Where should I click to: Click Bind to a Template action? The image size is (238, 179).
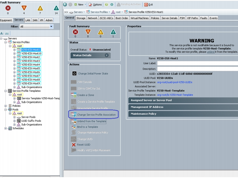coord(85,127)
